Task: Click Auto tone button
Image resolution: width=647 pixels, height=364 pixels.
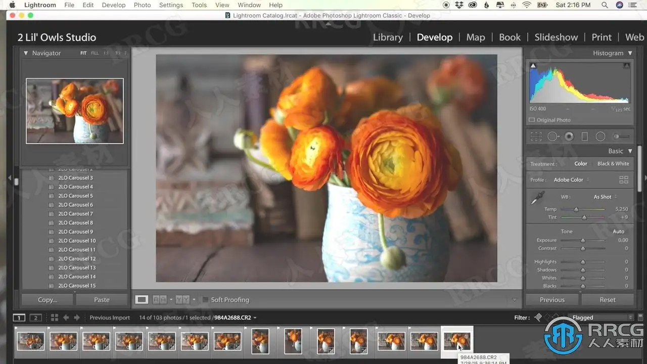Action: tap(619, 232)
